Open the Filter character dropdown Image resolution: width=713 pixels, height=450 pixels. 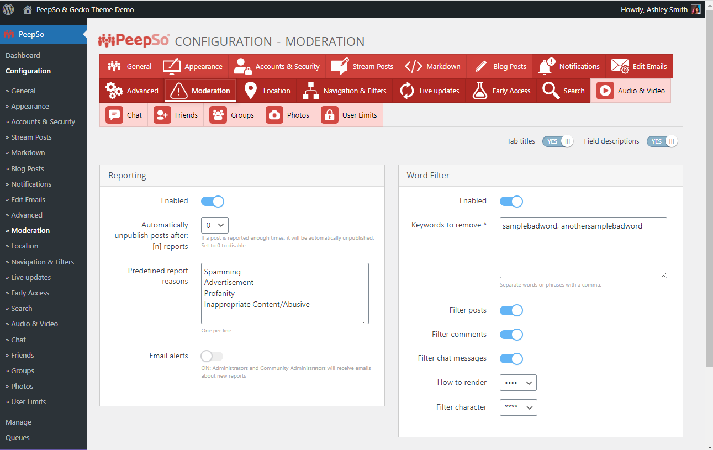point(518,407)
